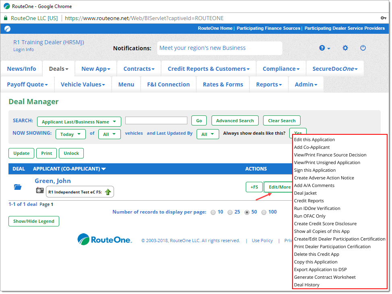Open the Applicant Last/Business Name search dropdown

pos(79,122)
